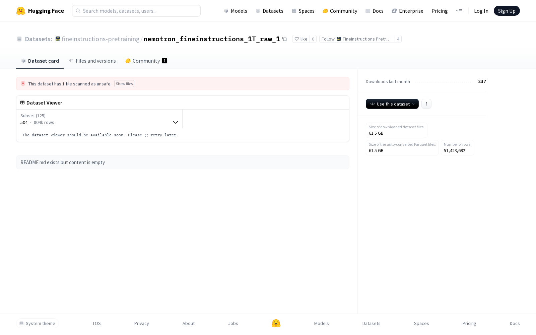Click the heart like icon
Image resolution: width=536 pixels, height=335 pixels.
pos(296,39)
